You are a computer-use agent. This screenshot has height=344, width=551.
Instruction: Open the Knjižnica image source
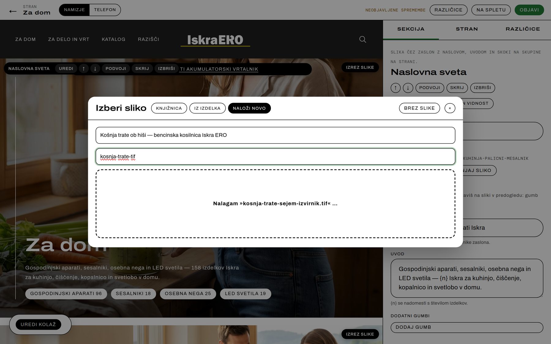tap(169, 108)
